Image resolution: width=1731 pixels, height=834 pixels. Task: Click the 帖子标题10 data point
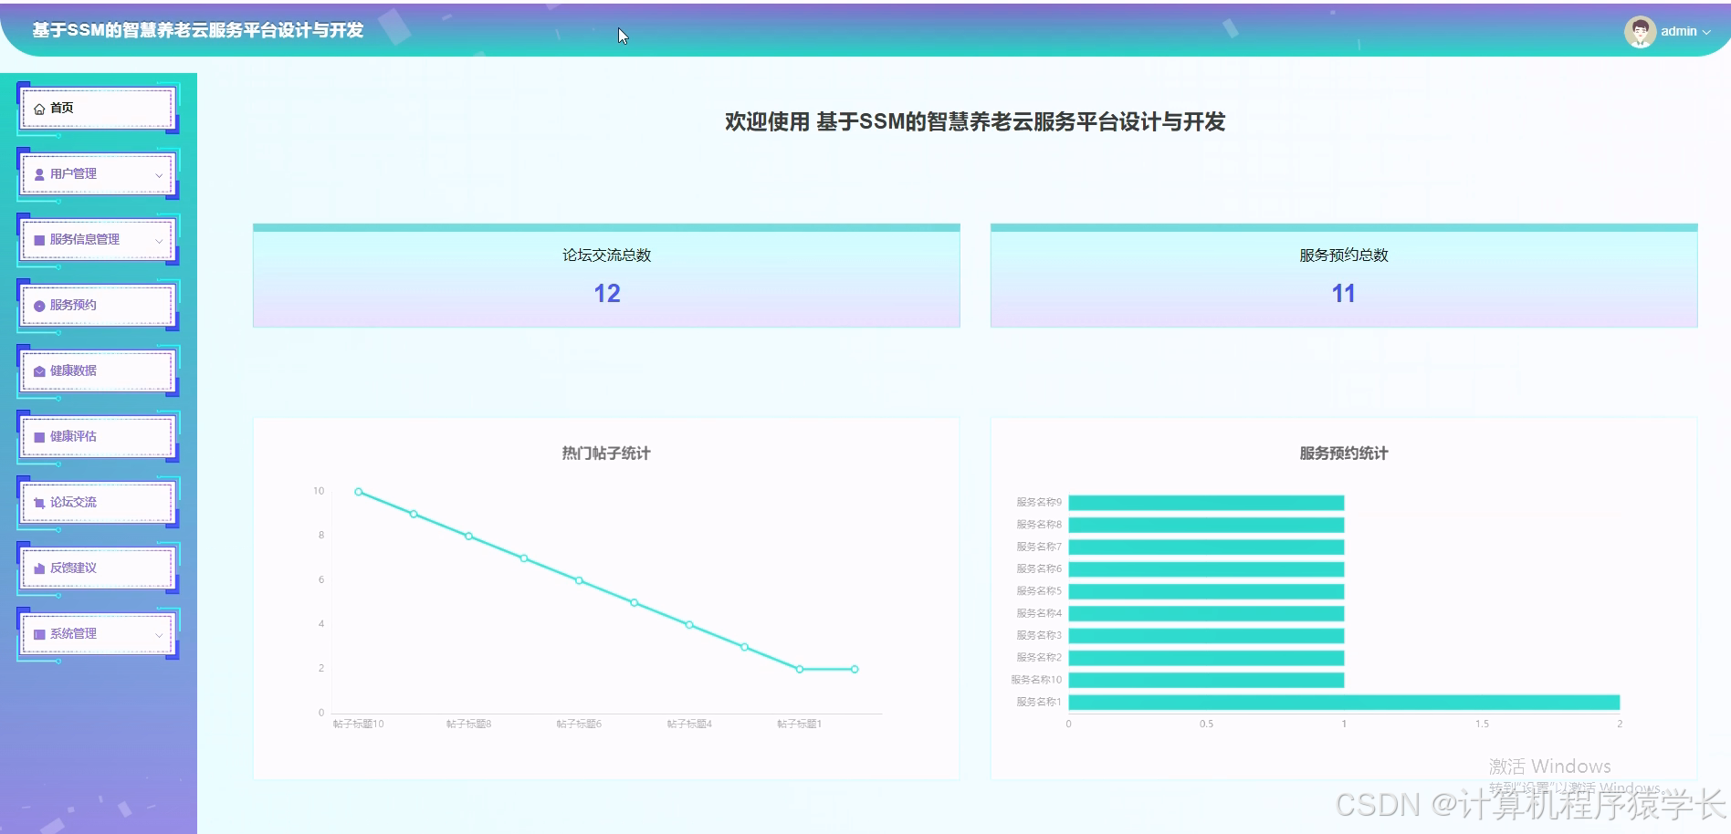pos(359,492)
